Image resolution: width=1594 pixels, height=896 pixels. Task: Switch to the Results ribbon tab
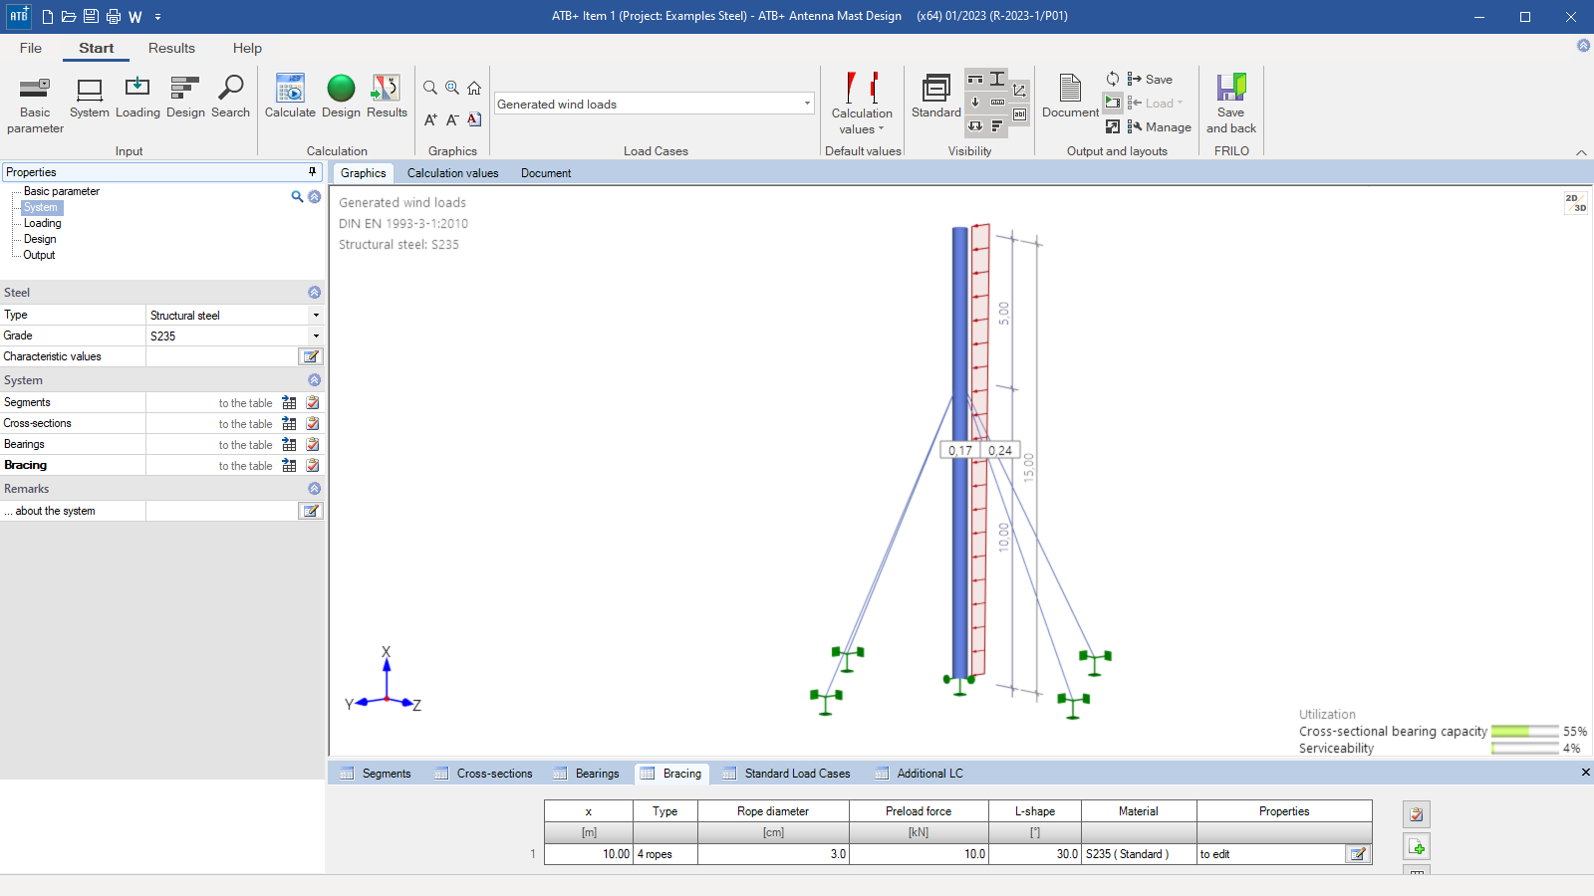tap(171, 48)
